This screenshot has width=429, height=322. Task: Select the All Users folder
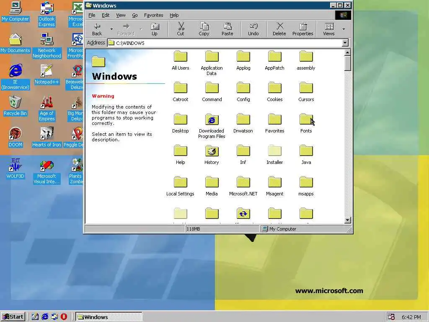click(181, 60)
